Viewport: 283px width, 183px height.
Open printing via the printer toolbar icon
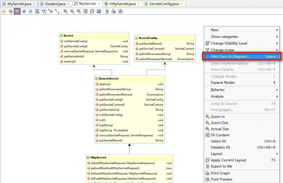pos(113,11)
